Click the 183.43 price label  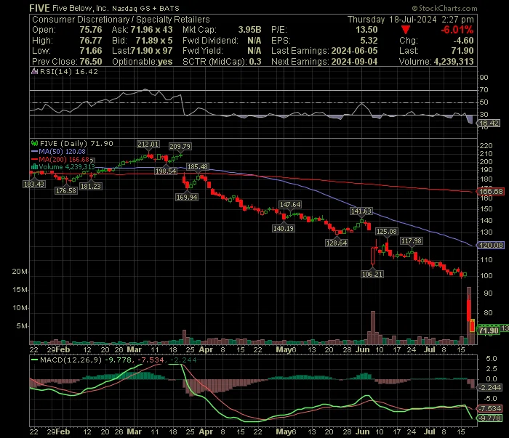click(x=34, y=184)
